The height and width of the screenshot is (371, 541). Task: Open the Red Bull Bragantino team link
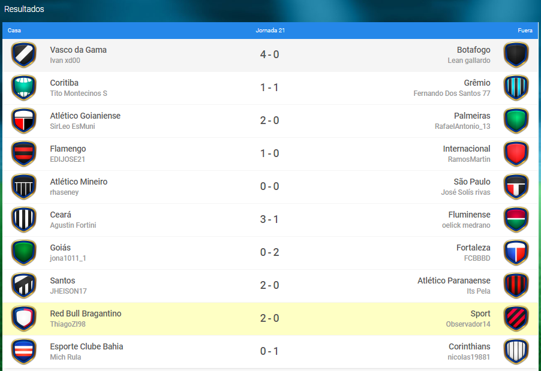[86, 313]
